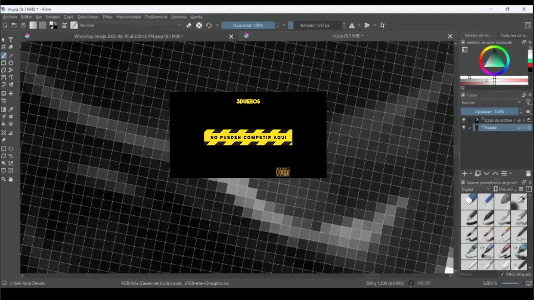Open the layer properties dropdown arrow
Image resolution: width=534 pixels, height=300 pixels.
510,173
